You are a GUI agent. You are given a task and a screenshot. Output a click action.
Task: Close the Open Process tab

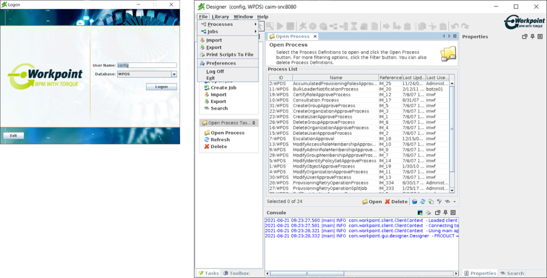[x=315, y=36]
